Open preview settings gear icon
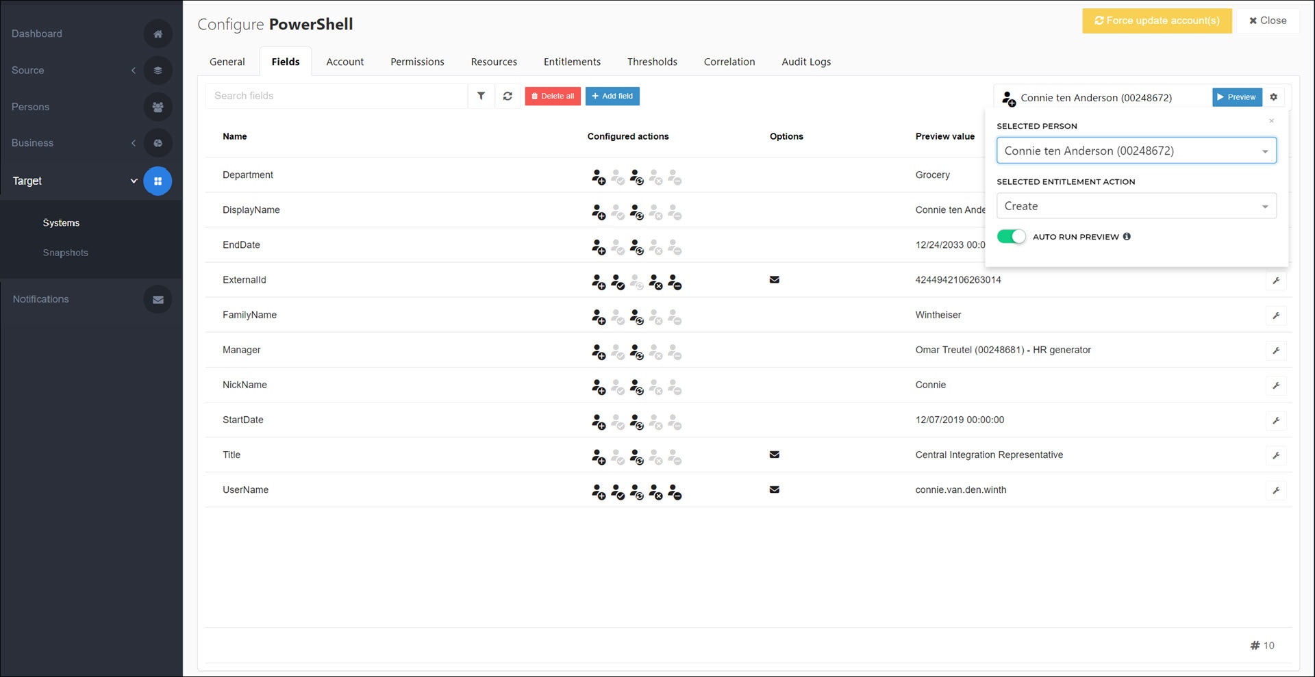The image size is (1315, 677). coord(1273,97)
